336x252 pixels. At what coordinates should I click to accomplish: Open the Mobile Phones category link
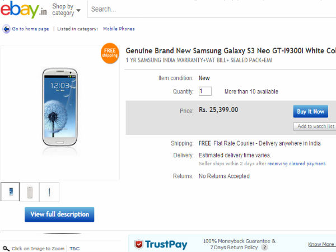(x=119, y=29)
